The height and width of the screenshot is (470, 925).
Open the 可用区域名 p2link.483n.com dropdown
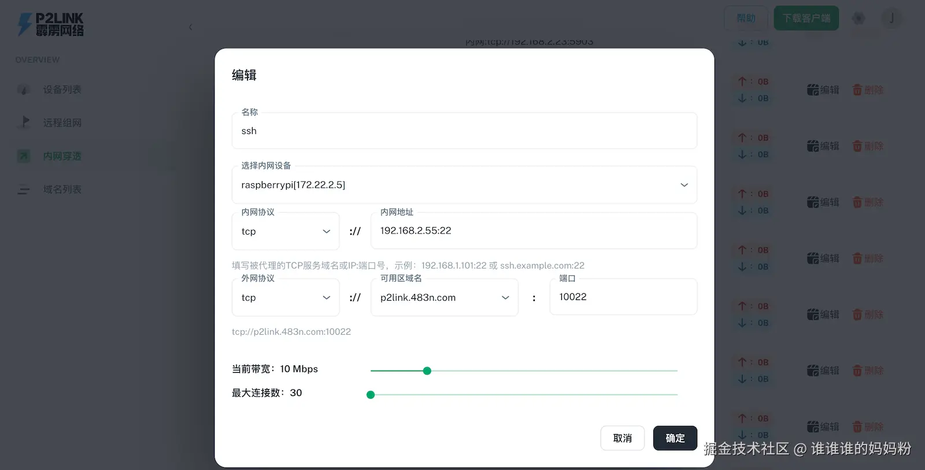click(x=445, y=297)
